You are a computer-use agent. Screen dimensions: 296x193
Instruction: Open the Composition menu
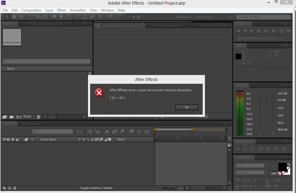31,10
